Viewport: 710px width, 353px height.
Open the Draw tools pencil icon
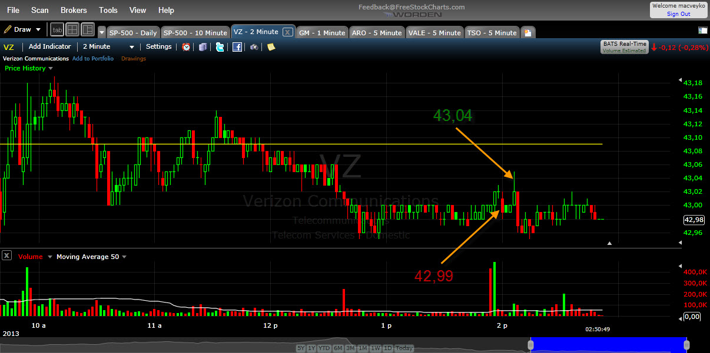click(8, 29)
